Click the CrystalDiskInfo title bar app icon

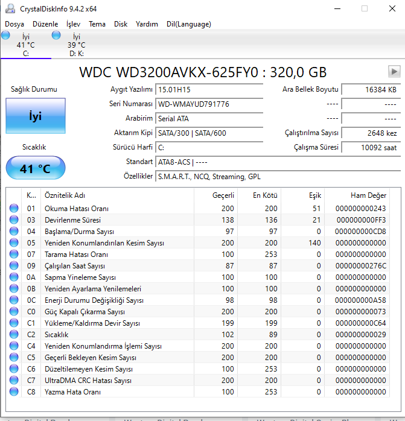click(x=10, y=8)
